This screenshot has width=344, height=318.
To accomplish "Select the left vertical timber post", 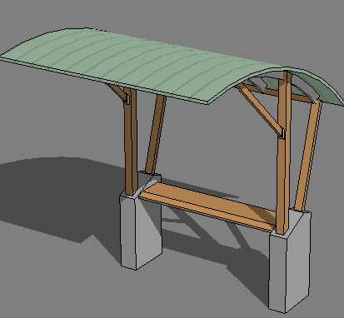I will (x=131, y=142).
